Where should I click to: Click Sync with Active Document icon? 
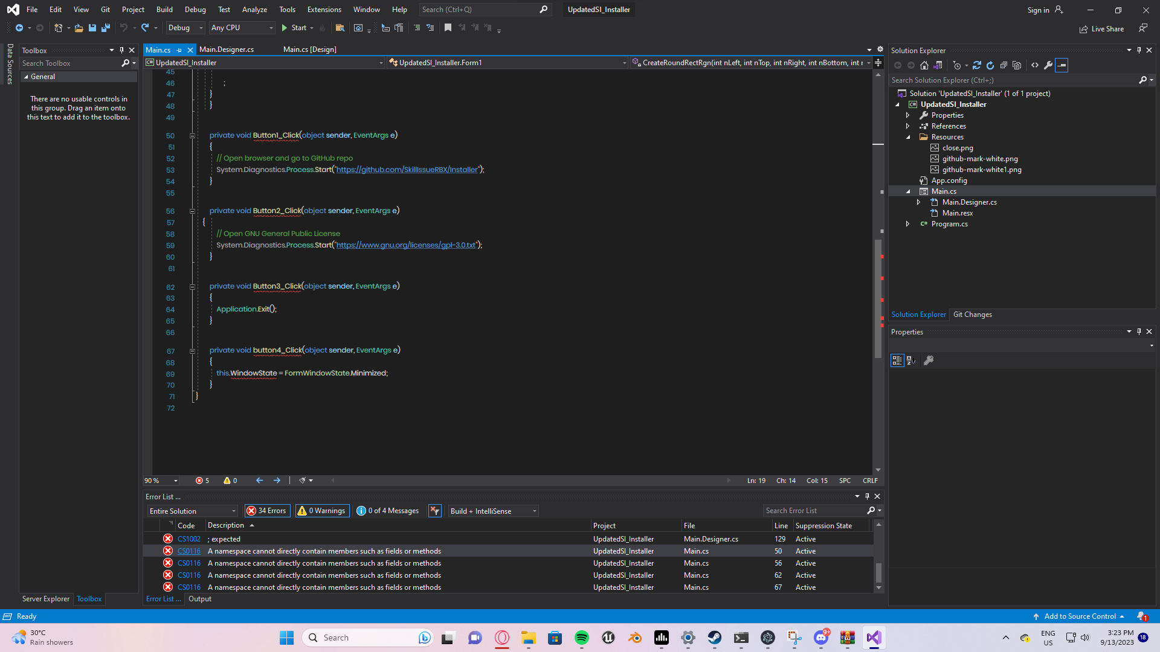(976, 65)
